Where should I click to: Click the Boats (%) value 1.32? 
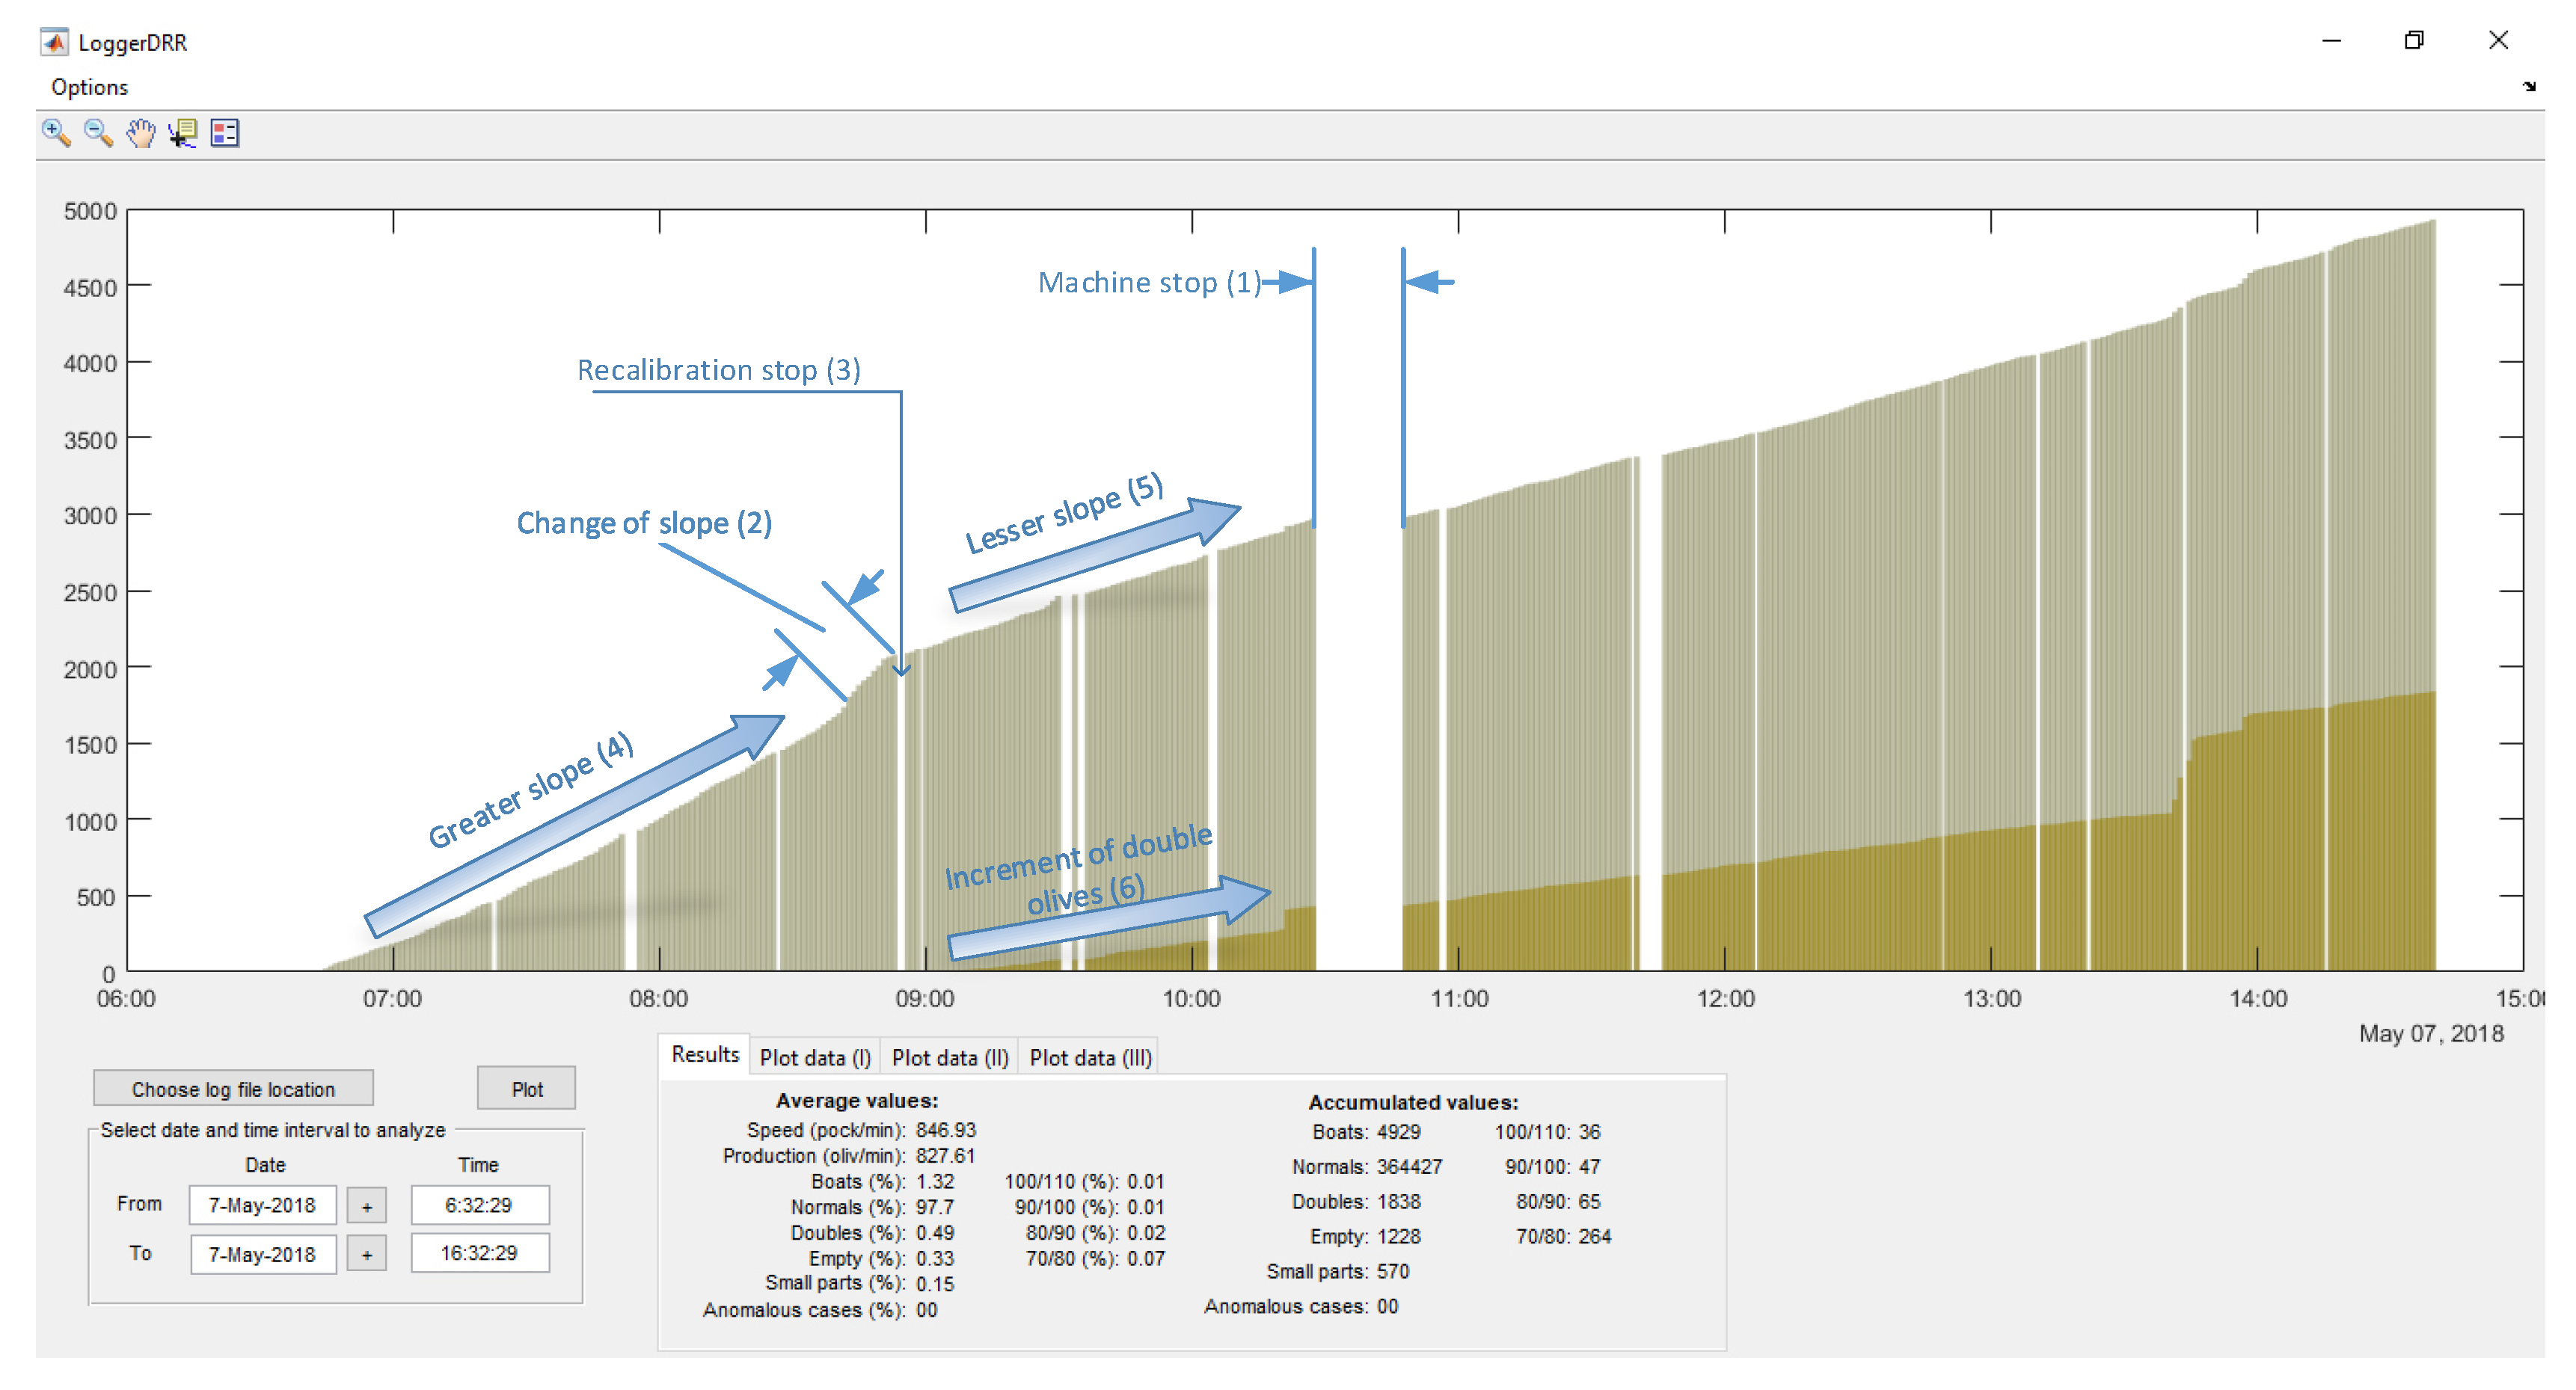tap(935, 1182)
